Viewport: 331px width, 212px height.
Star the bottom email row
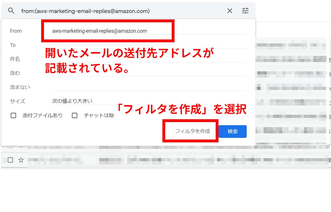click(21, 160)
